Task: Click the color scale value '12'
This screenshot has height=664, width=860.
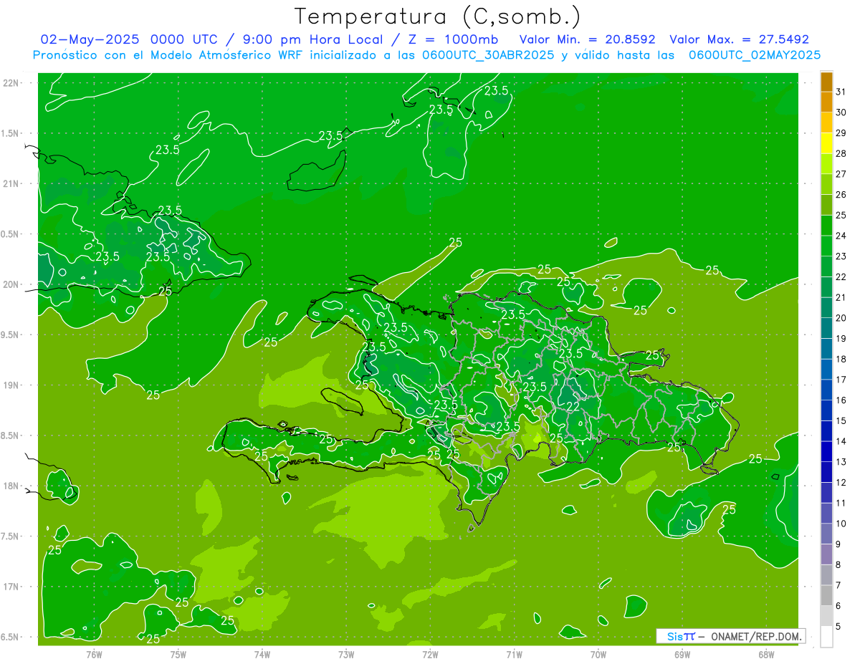Action: pyautogui.click(x=841, y=482)
